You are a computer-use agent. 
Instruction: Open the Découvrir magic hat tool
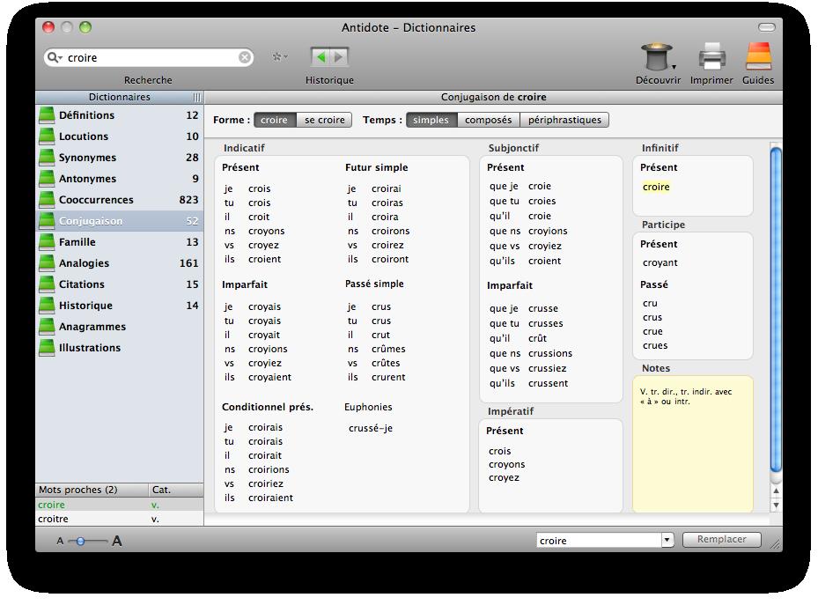[x=658, y=57]
